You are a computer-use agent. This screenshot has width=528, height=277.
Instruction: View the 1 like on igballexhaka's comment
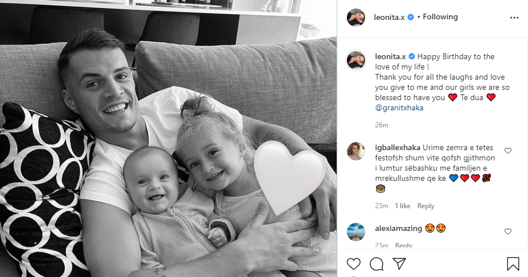(402, 206)
